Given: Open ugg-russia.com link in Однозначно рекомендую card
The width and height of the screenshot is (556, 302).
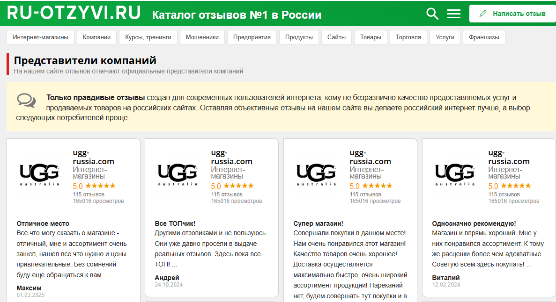Looking at the screenshot, I should pyautogui.click(x=509, y=157).
